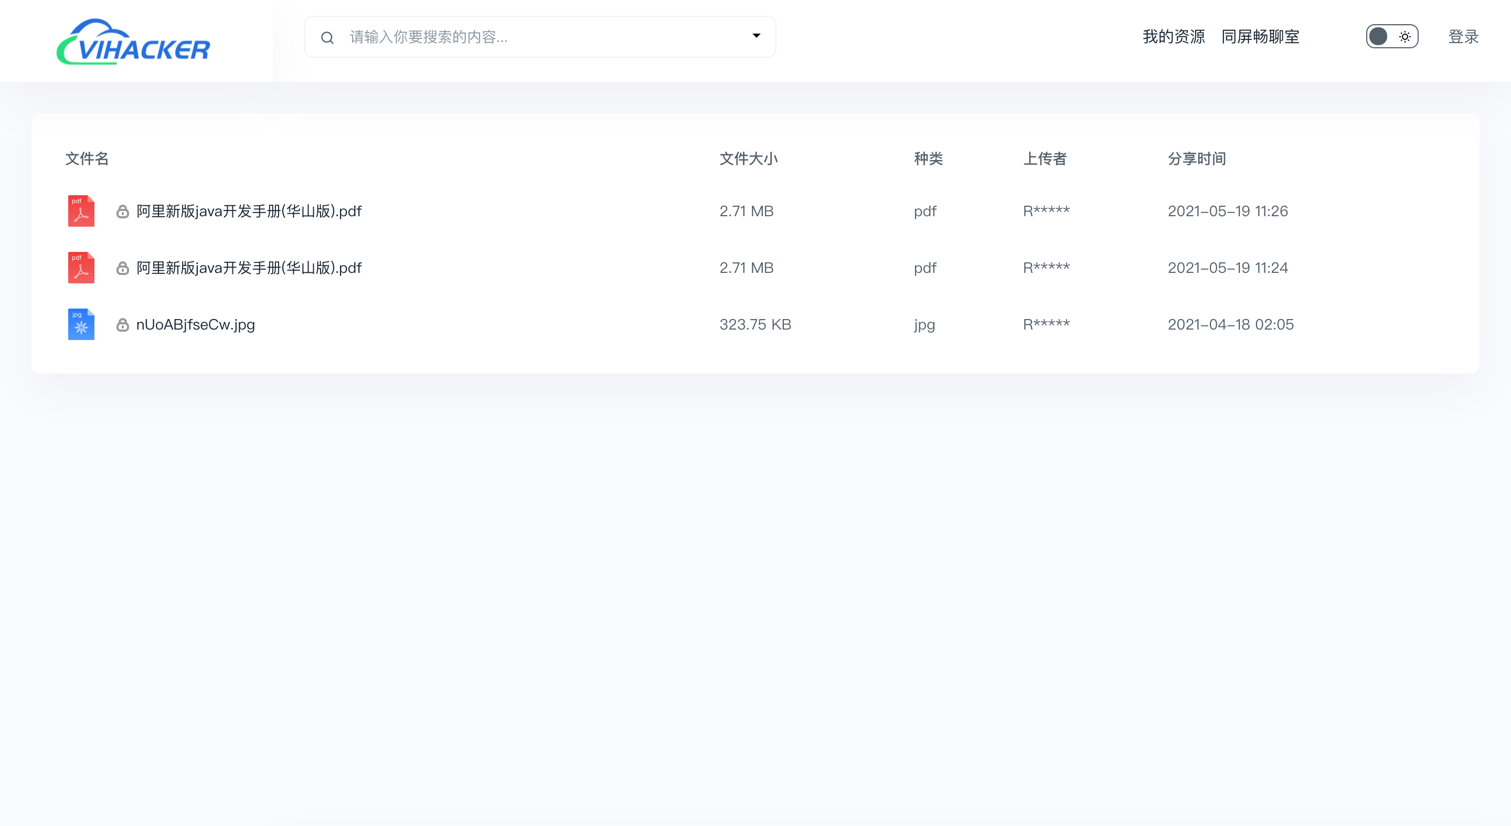Viewport: 1511px width, 826px height.
Task: Click lock icon on the 11:26 pdf row
Action: point(122,211)
